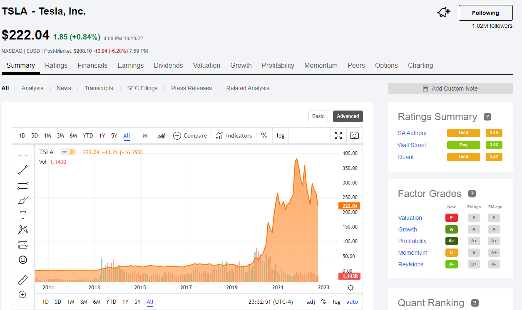Open the pattern drawing tool
The height and width of the screenshot is (310, 522).
[x=23, y=229]
